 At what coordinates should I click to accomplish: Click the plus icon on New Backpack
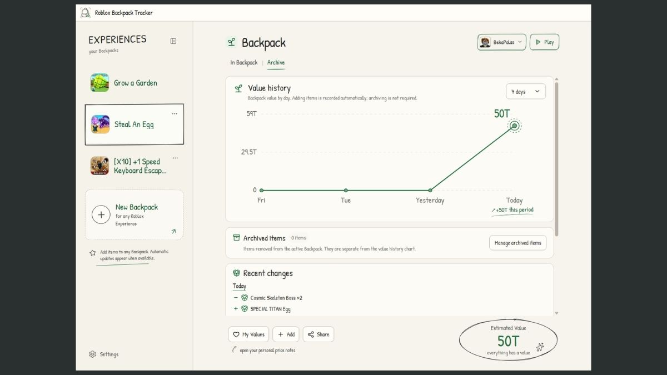click(101, 214)
